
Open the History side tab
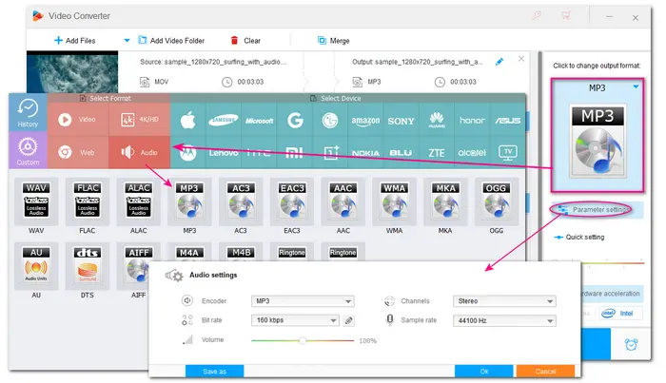point(28,113)
